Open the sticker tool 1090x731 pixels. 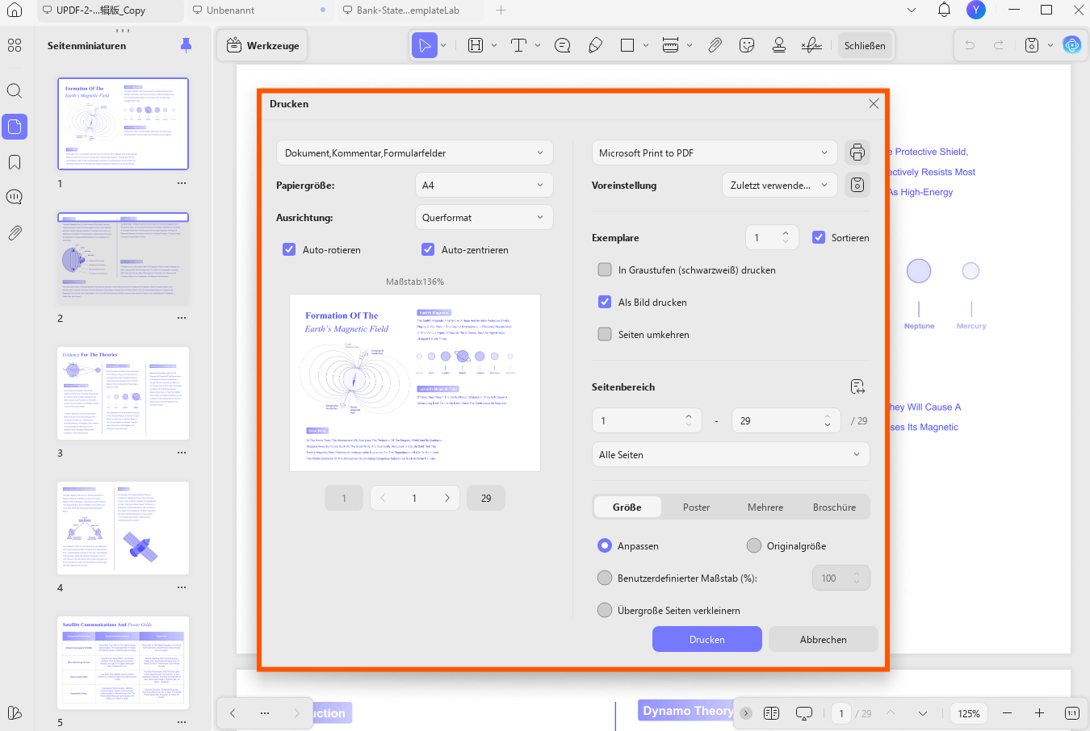tap(747, 46)
